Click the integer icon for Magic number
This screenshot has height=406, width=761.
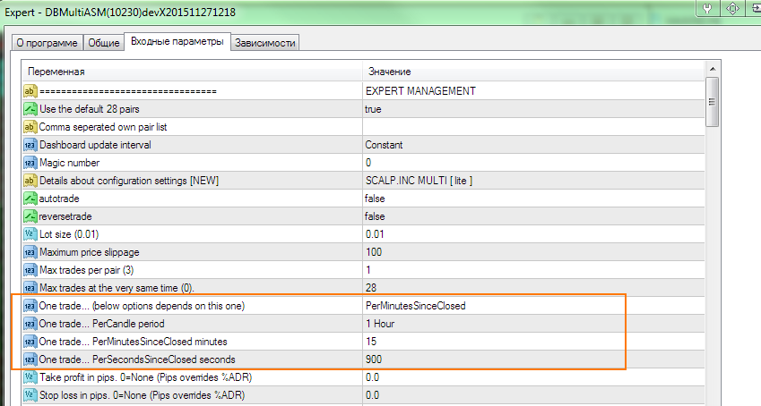point(30,163)
